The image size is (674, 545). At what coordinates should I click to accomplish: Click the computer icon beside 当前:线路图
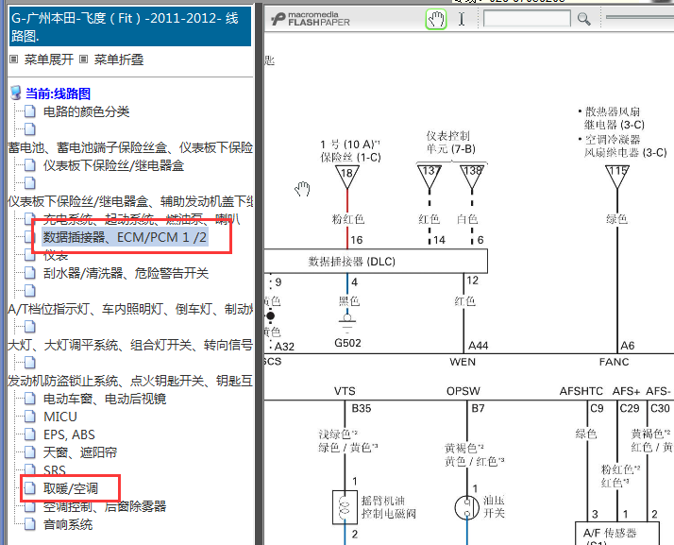16,93
